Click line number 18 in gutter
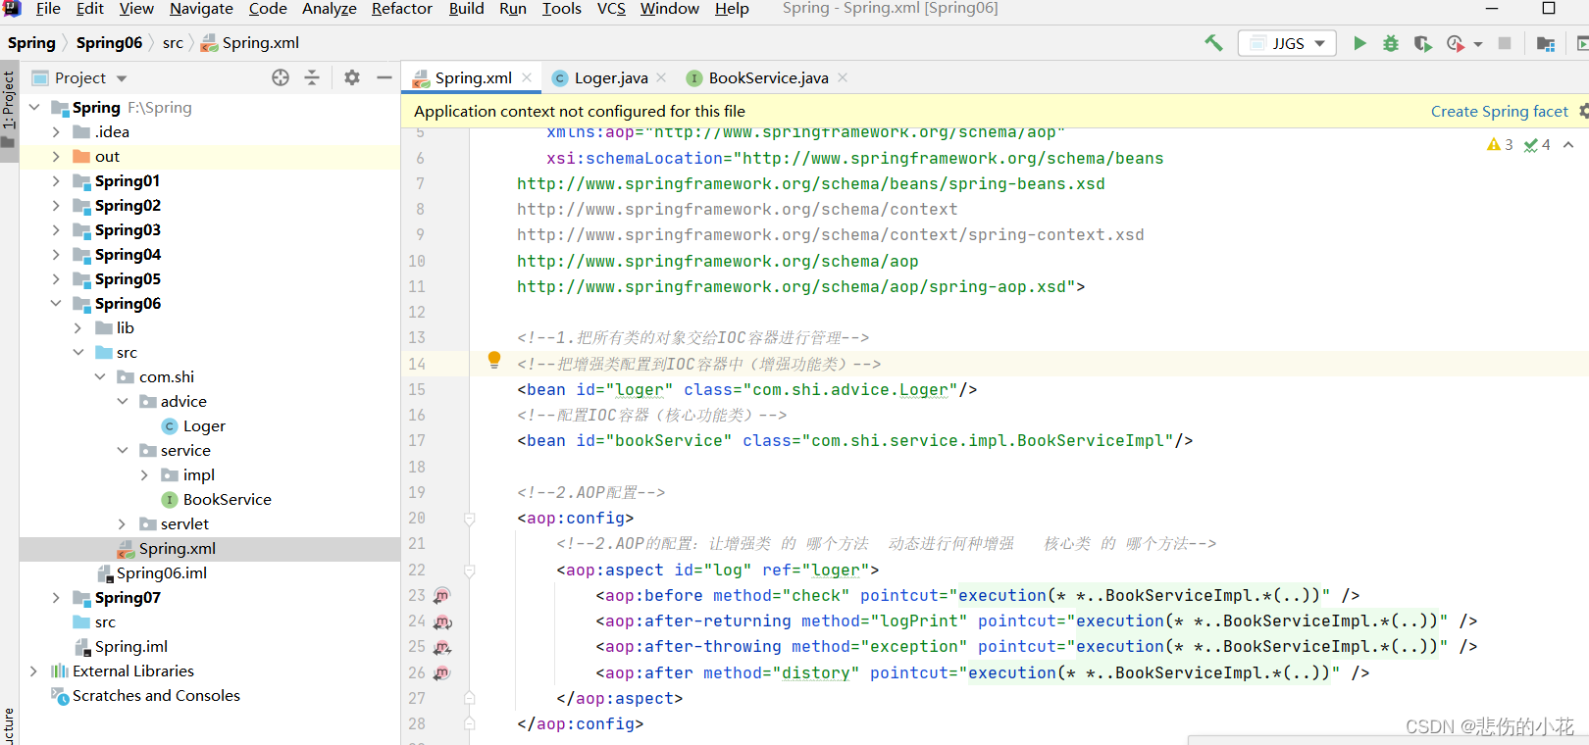Viewport: 1589px width, 745px height. point(417,467)
